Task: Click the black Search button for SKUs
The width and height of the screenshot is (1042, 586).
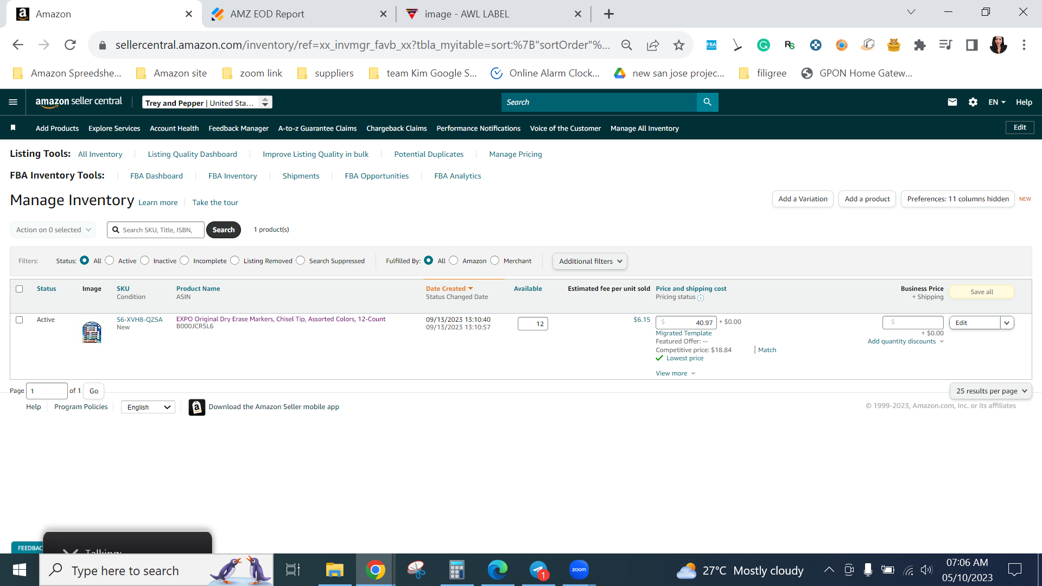Action: (224, 230)
